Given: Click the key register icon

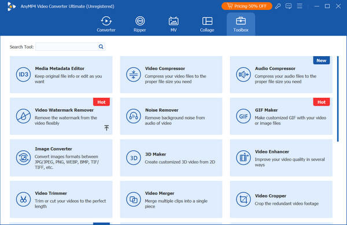Looking at the screenshot, I should [x=278, y=6].
